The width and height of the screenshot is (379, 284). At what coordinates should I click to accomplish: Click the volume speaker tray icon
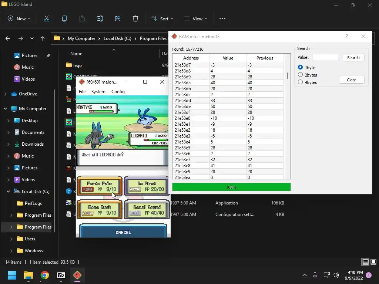[x=335, y=275]
